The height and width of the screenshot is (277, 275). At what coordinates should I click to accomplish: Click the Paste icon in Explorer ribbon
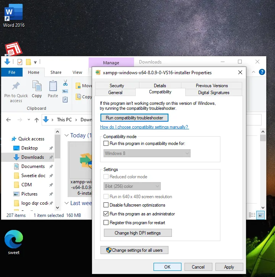(53, 86)
